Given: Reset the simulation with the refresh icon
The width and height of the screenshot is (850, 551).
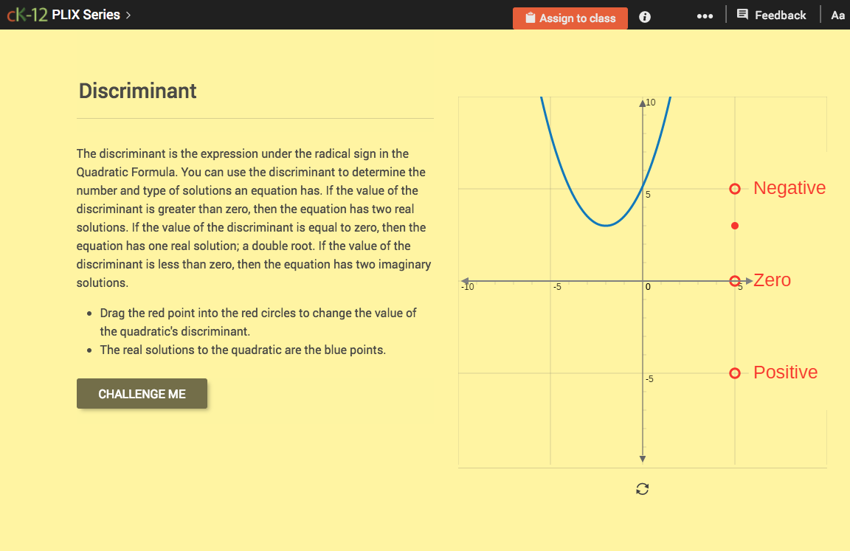Looking at the screenshot, I should [642, 489].
